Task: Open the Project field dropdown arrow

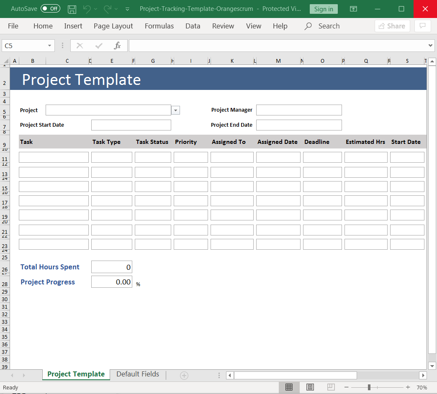Action: (176, 110)
